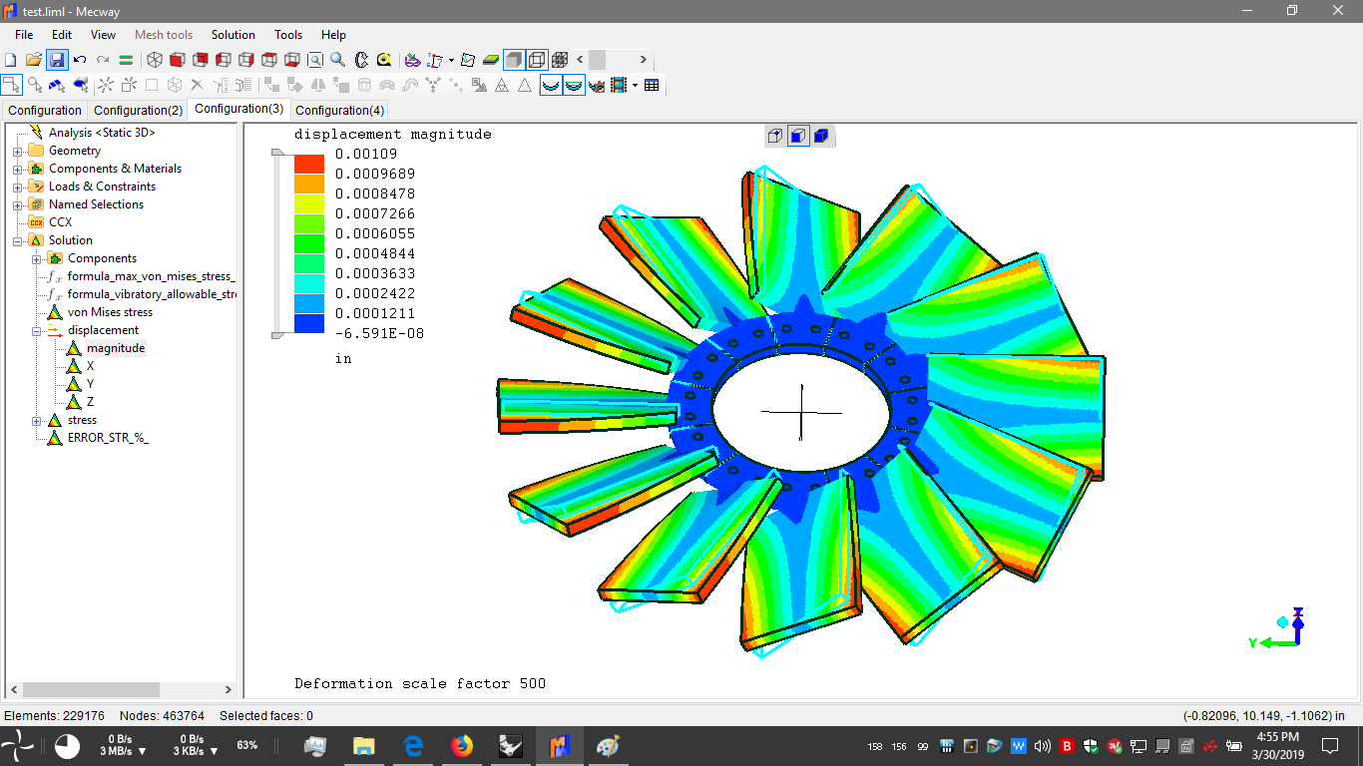Click the XYZ axis triad
This screenshot has width=1363, height=766.
pyautogui.click(x=1277, y=629)
